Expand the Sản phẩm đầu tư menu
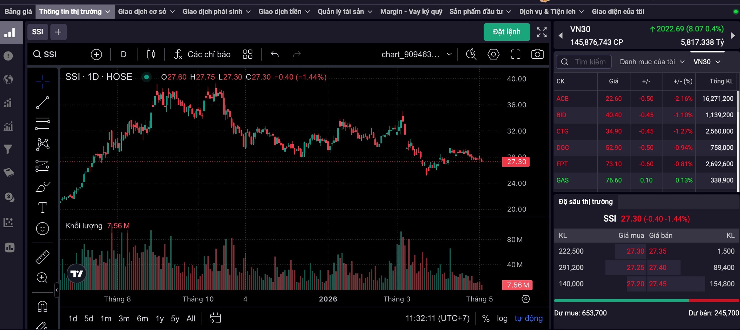The width and height of the screenshot is (740, 330). pos(480,12)
